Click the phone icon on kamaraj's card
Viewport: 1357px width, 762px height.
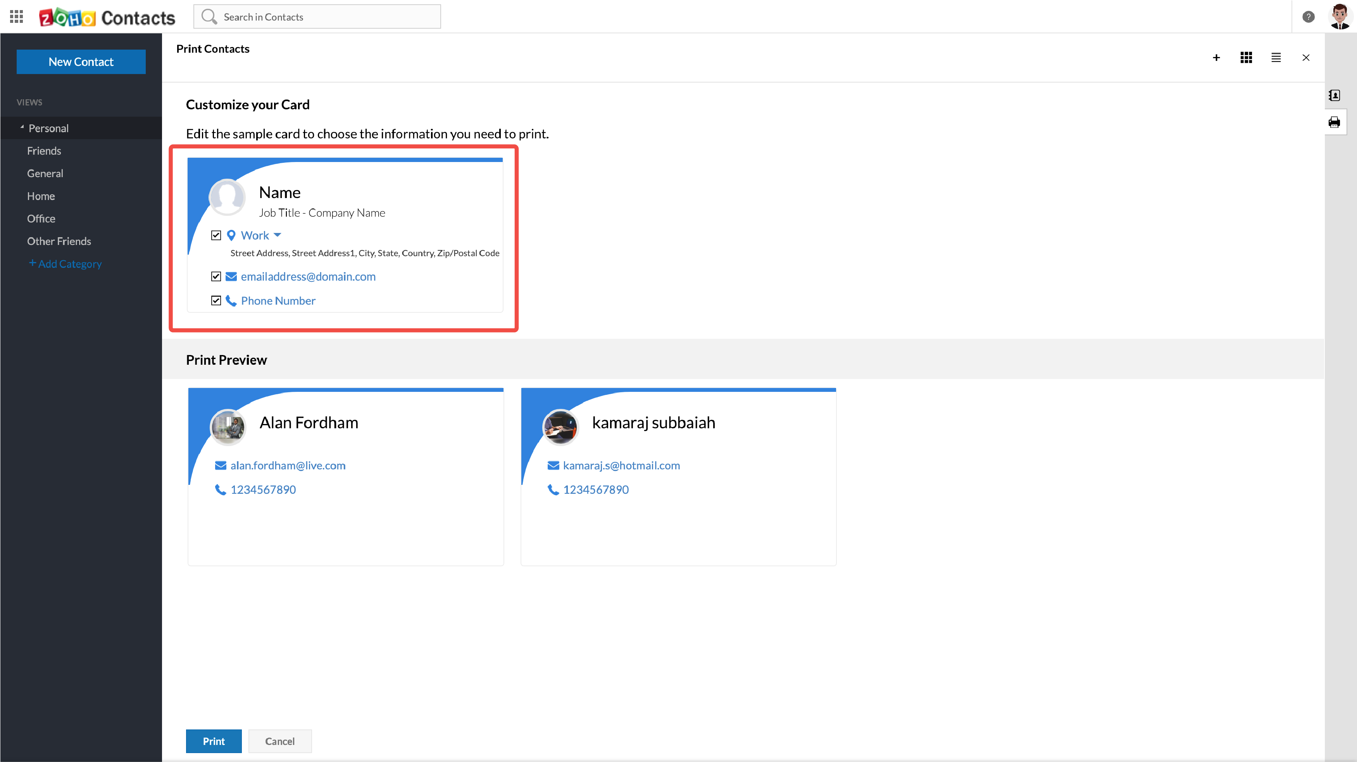(553, 490)
